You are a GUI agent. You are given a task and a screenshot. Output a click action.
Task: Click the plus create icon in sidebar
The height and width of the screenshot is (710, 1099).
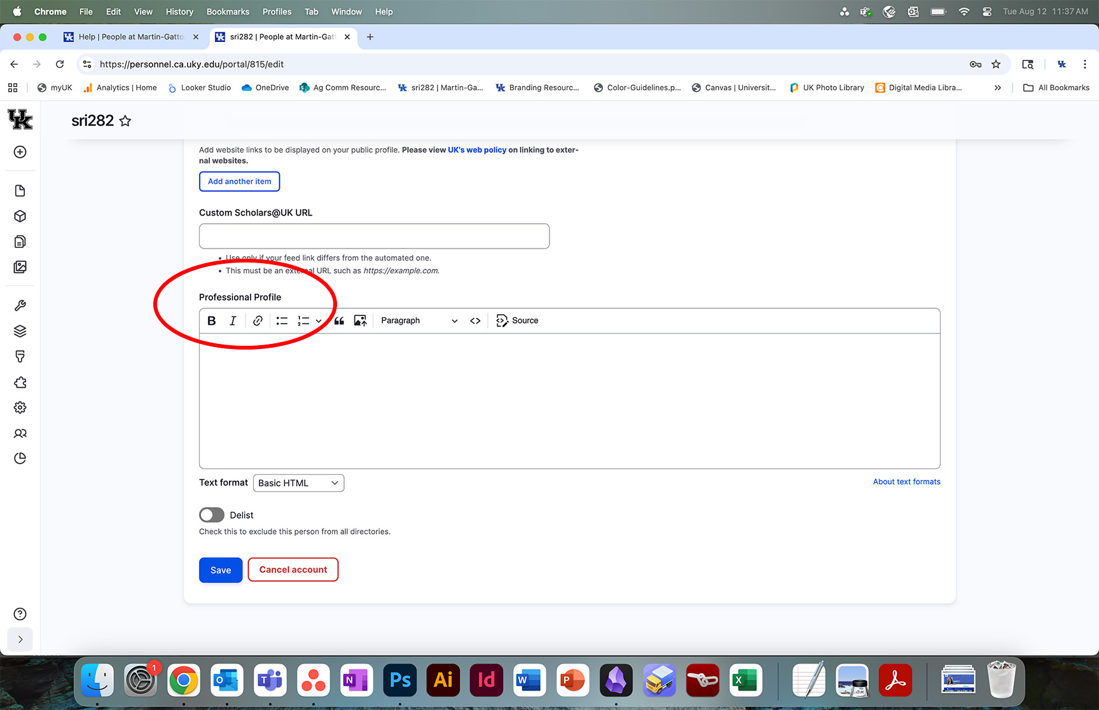pos(20,152)
